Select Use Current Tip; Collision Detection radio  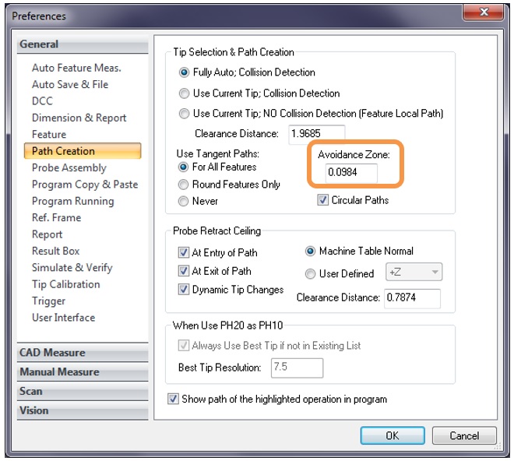click(184, 93)
